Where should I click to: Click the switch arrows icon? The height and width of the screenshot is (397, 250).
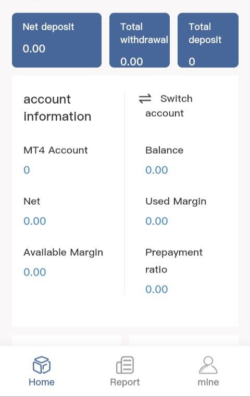[145, 98]
